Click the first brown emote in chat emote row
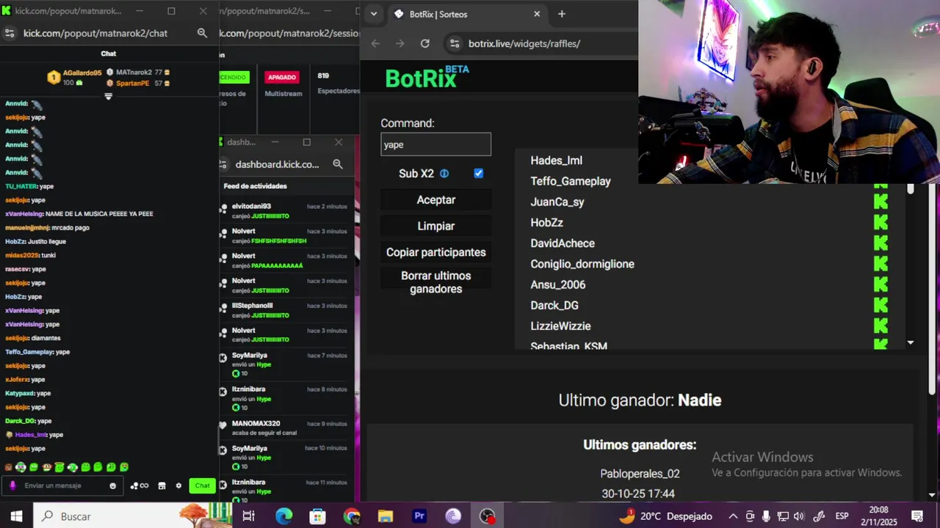Viewport: 940px width, 528px height. click(9, 467)
